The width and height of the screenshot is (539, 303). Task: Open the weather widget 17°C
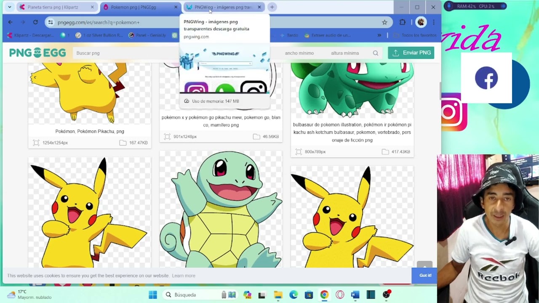pos(29,294)
